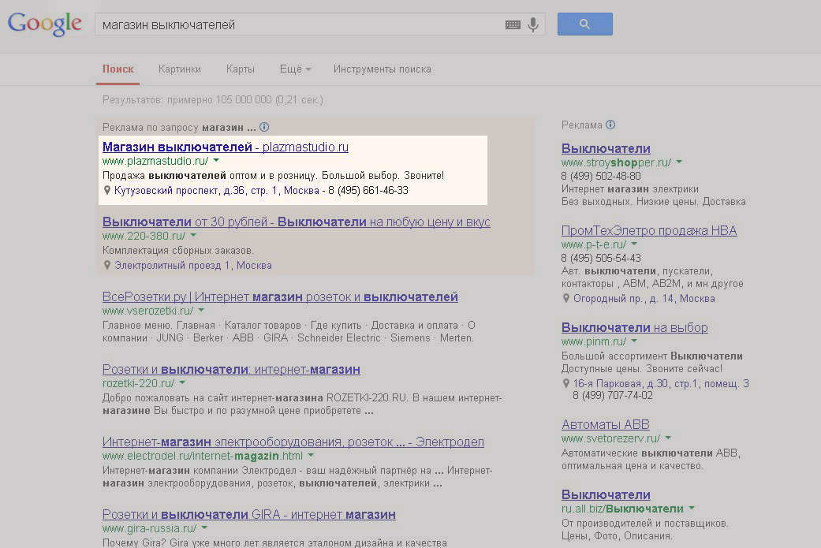Open 'ПромТехЭлетро продажа НВА' side ad
The image size is (821, 548).
(649, 230)
